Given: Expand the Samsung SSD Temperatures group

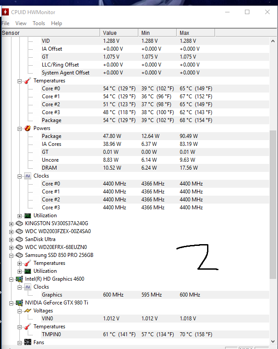Looking at the screenshot, I should [19, 264].
